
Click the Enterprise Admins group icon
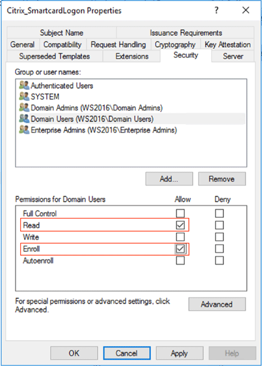pos(24,130)
